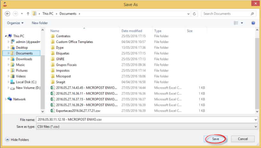
Task: Select Excel icon of 2016.05.27.16.39.29 file
Action: [53, 105]
